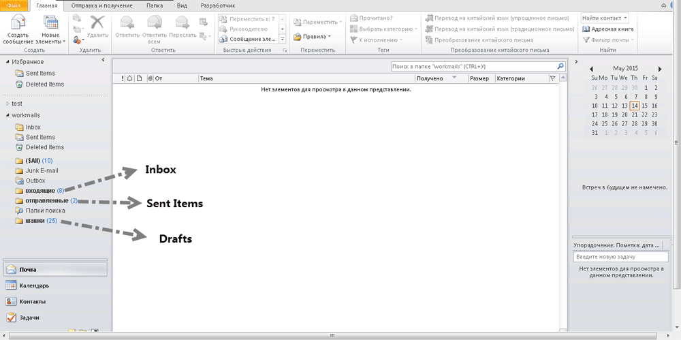Minimize the folder pane with arrow
This screenshot has width=681, height=340.
[x=103, y=60]
